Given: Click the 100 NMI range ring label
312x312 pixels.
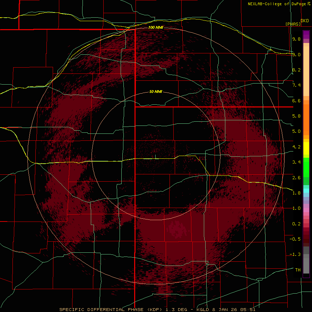Looking at the screenshot, I should point(156,27).
